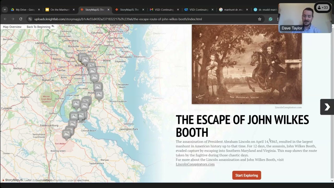334x188 pixels.
Task: Click the browser forward arrow
Action: tap(13, 19)
